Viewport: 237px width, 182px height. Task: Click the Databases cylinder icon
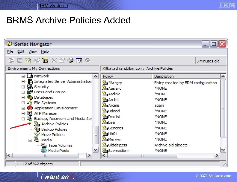tap(30, 97)
